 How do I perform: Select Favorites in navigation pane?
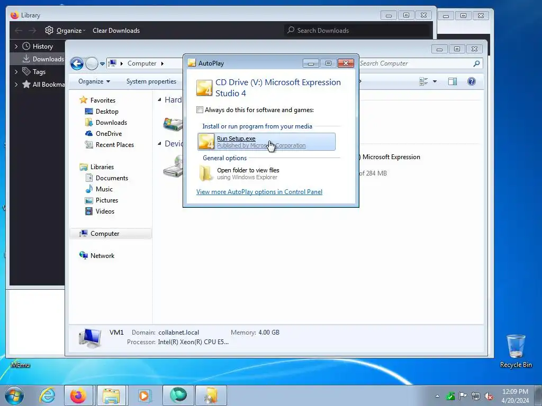pyautogui.click(x=103, y=100)
